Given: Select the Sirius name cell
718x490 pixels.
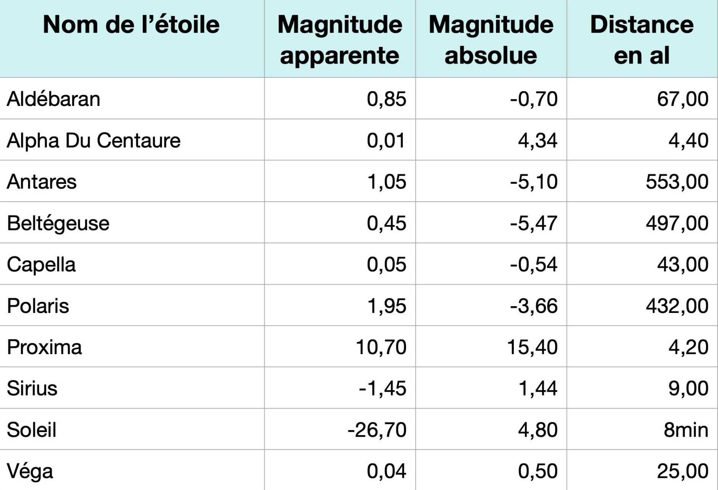Looking at the screenshot, I should click(x=32, y=388).
